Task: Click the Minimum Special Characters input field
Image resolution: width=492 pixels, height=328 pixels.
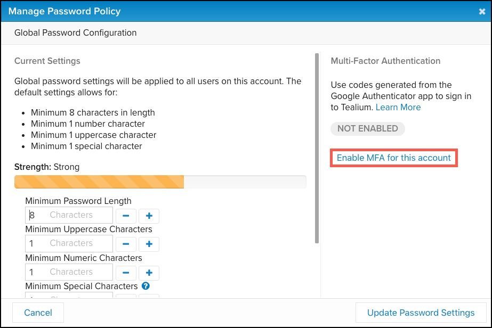Action: [x=69, y=296]
